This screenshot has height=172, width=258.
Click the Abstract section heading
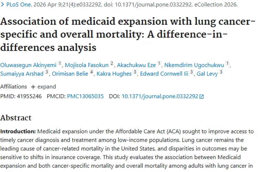coord(16,118)
